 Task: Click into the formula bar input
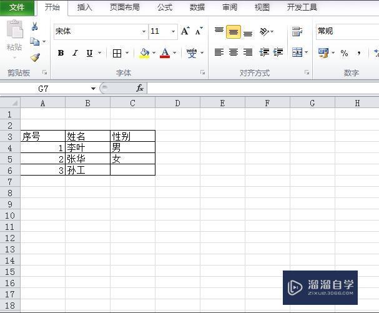tap(263, 88)
